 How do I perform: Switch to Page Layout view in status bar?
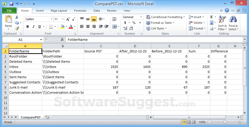pos(189,122)
